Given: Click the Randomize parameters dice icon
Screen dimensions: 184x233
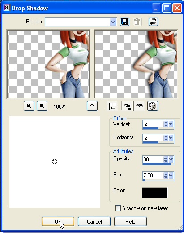Looking at the screenshot, I should click(x=153, y=106).
